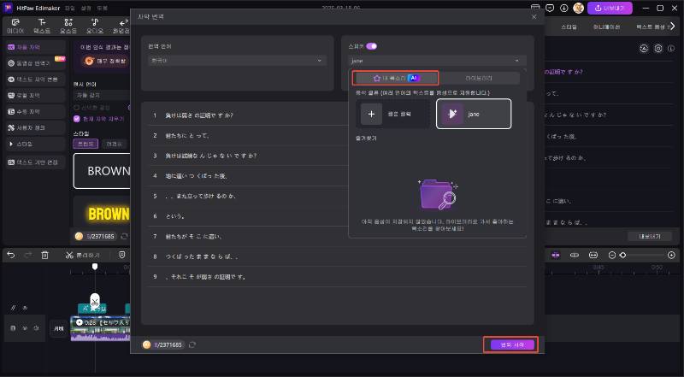Open the Help menu in title bar

[x=102, y=9]
